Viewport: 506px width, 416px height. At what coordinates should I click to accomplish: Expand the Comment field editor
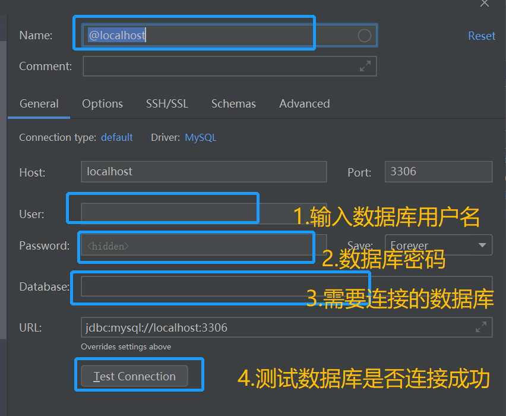click(365, 66)
